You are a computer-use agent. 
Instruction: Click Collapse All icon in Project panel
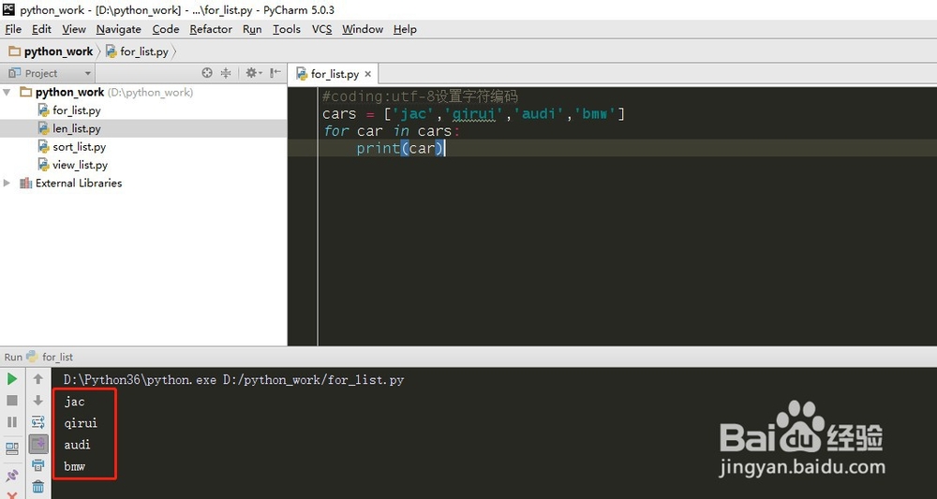(226, 73)
